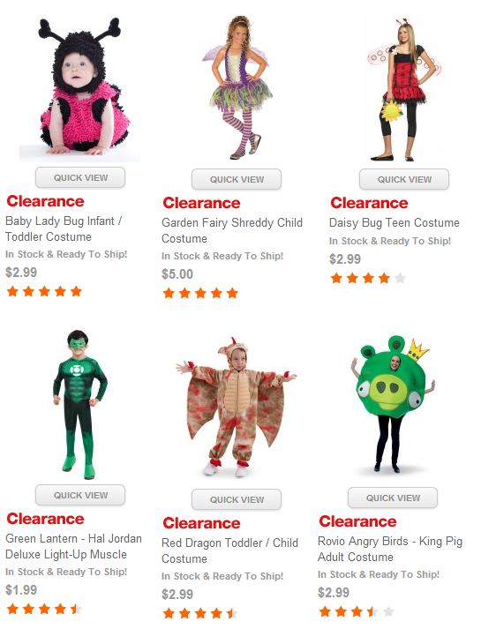
Task: Click the green King Pig costume image
Action: (393, 404)
